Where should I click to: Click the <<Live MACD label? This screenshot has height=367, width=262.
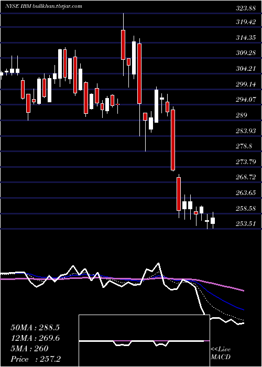(221, 353)
